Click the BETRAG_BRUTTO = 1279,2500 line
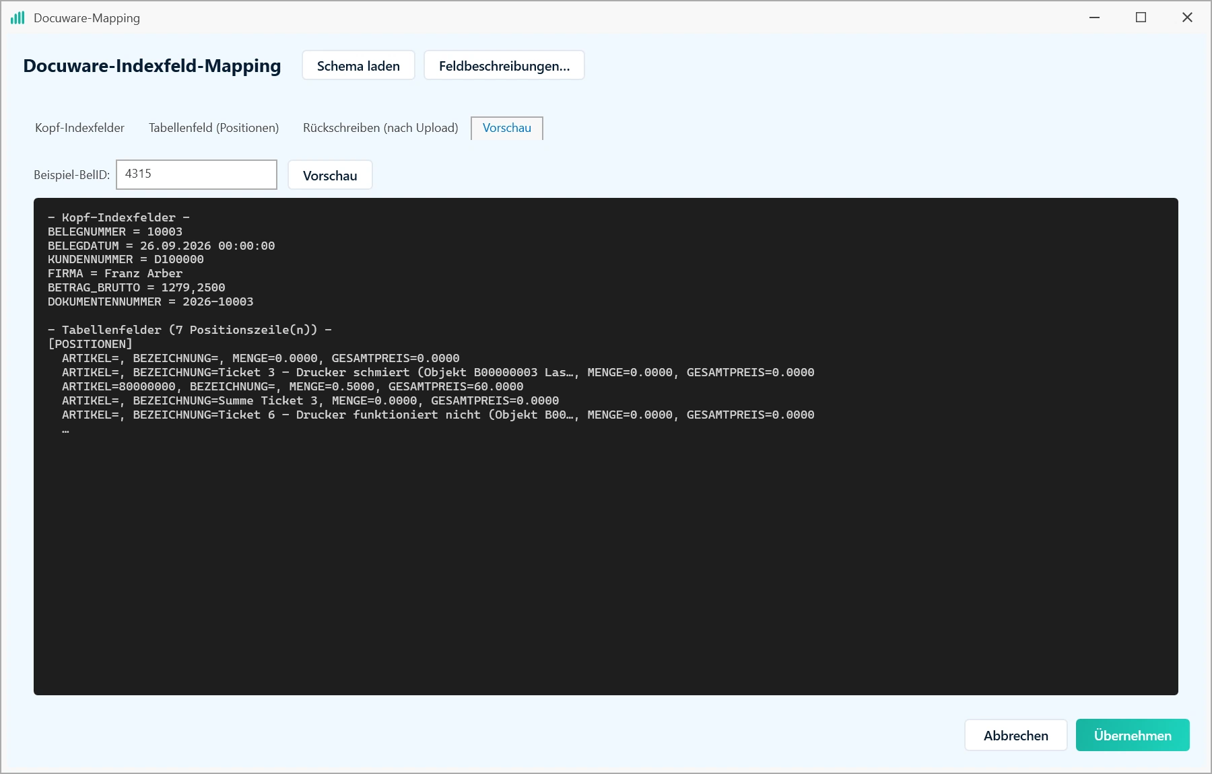This screenshot has height=774, width=1212. pyautogui.click(x=137, y=287)
